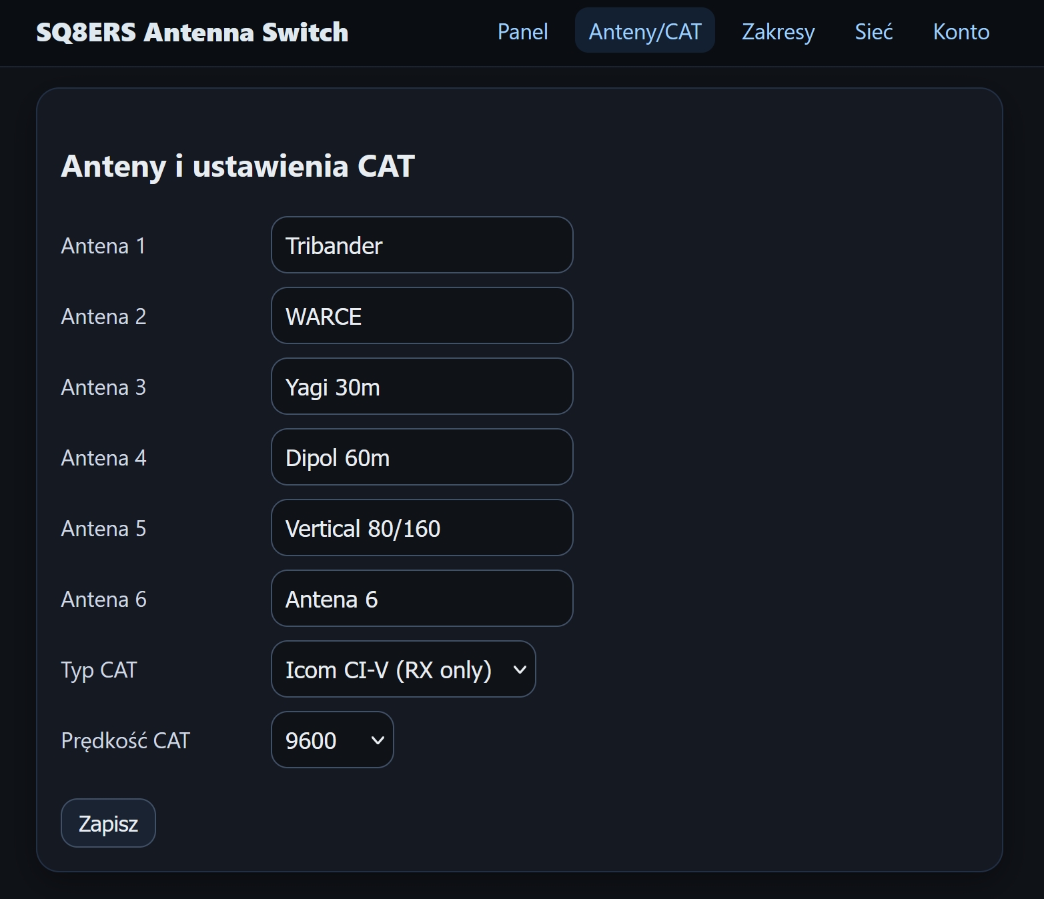Open the Panel navigation tab
The height and width of the screenshot is (899, 1044).
pos(522,31)
